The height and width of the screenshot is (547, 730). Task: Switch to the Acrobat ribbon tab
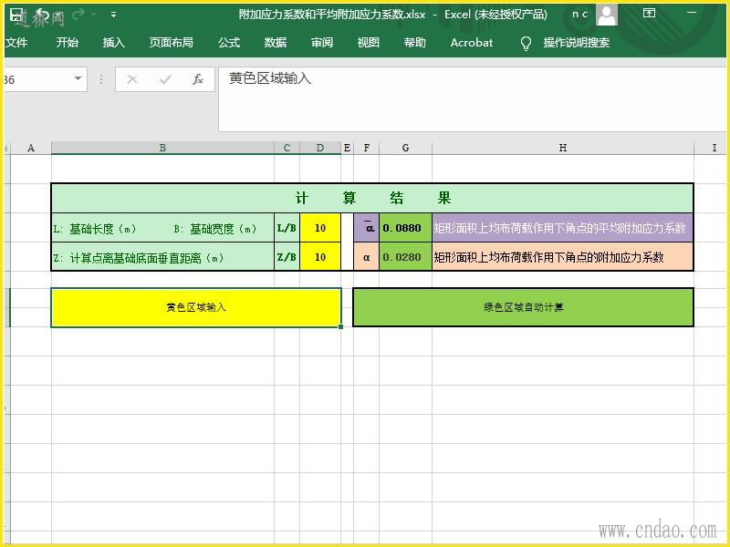click(x=471, y=43)
